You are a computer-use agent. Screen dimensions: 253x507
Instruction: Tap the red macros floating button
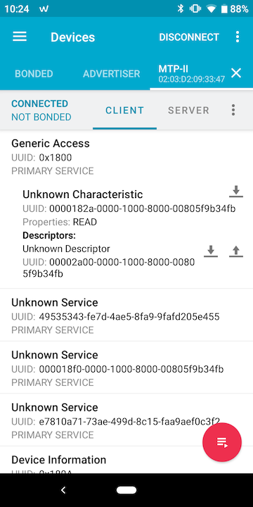point(222,442)
